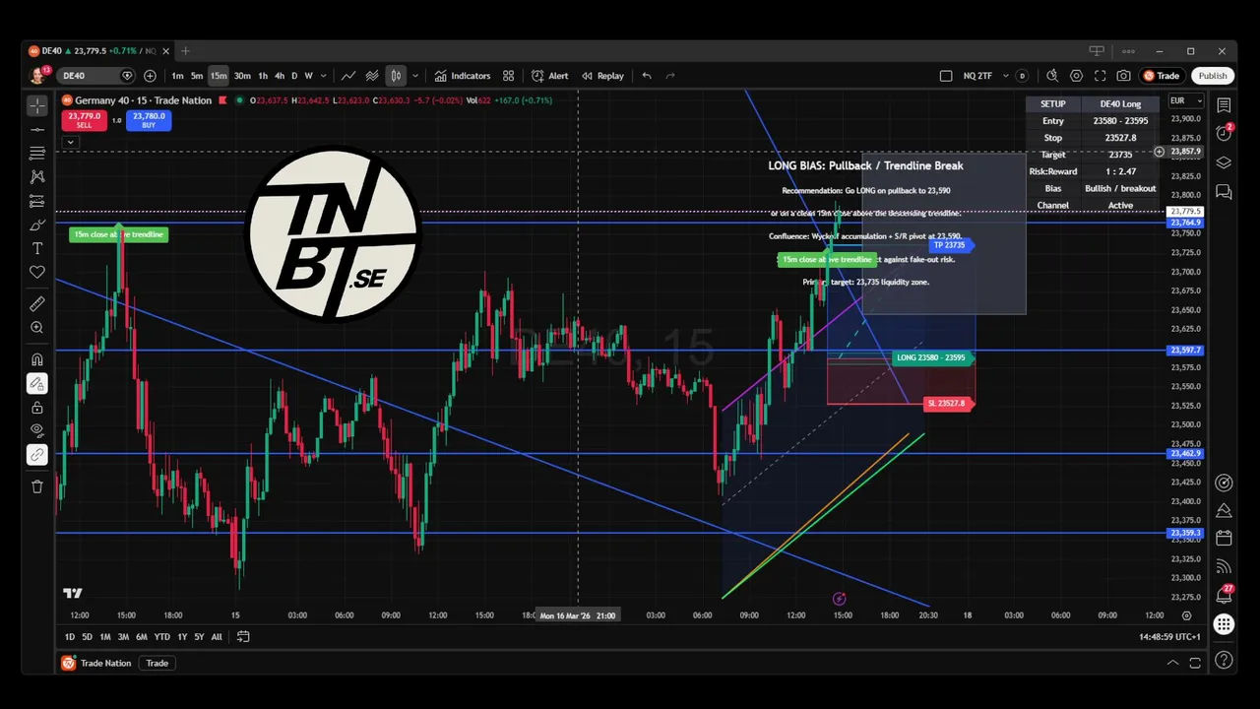Toggle lock all drawings
This screenshot has height=709, width=1260.
point(37,407)
